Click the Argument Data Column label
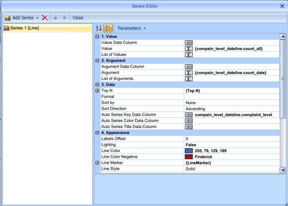The width and height of the screenshot is (288, 206). coord(123,67)
